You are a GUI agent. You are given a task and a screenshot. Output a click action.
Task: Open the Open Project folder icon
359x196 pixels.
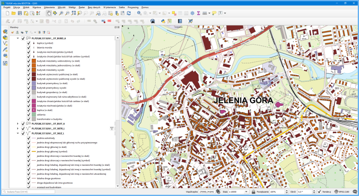pyautogui.click(x=13, y=13)
